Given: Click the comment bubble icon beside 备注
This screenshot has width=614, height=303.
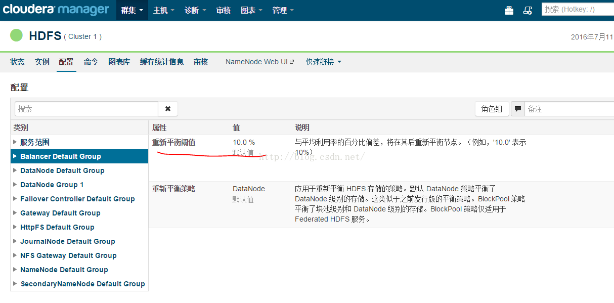Looking at the screenshot, I should point(518,109).
